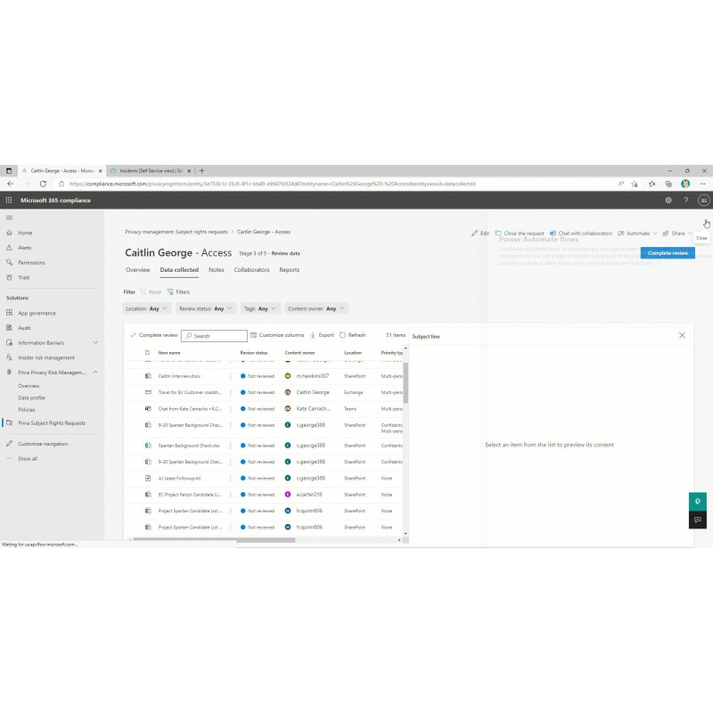Screen dimensions: 713x713
Task: Open Customize columns for the table
Action: tap(277, 335)
